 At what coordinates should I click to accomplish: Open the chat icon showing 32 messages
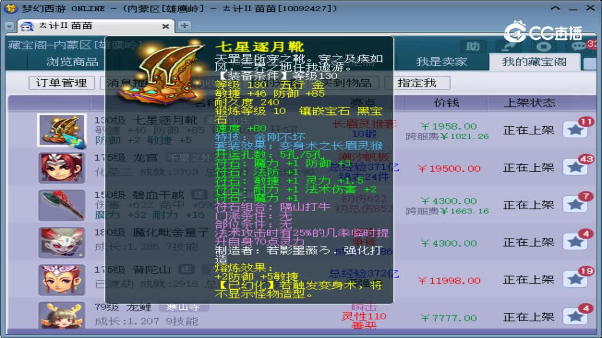pyautogui.click(x=578, y=46)
